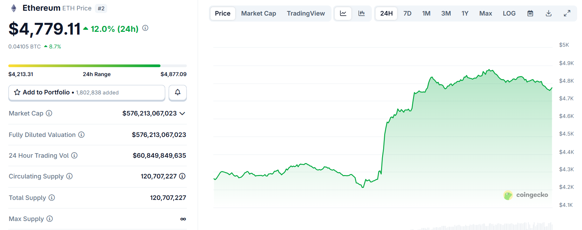Show Fully Diluted Valuation info icon
Viewport: 582px width, 230px height.
[81, 135]
